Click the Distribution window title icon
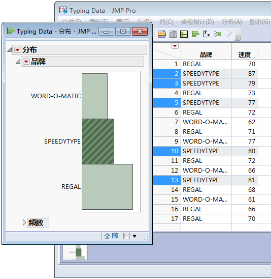 (x=11, y=31)
